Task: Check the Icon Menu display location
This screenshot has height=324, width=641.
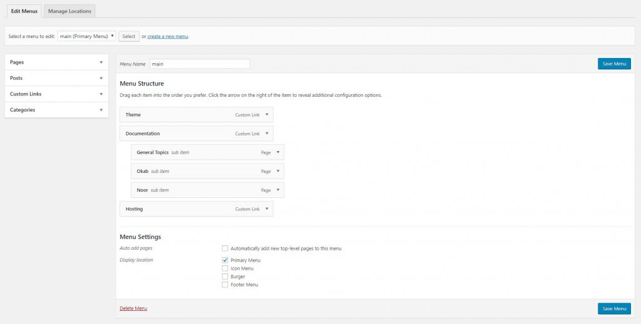Action: tap(225, 268)
